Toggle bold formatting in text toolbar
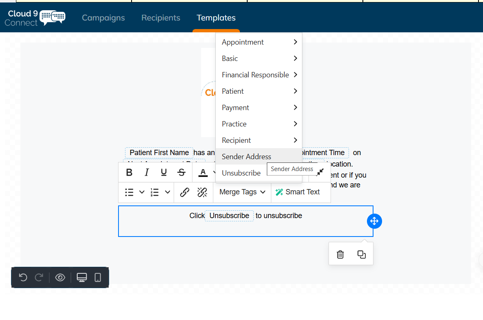The width and height of the screenshot is (483, 320). [x=129, y=172]
